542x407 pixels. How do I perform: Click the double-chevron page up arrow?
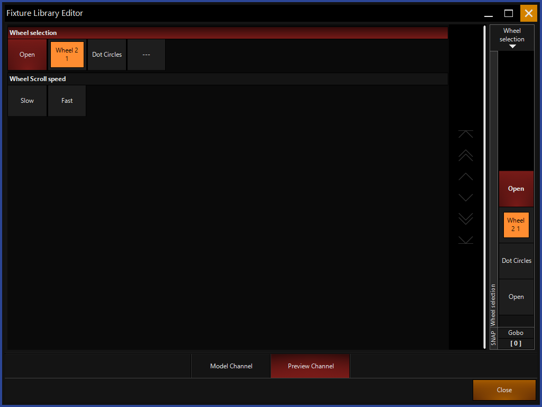pos(466,155)
